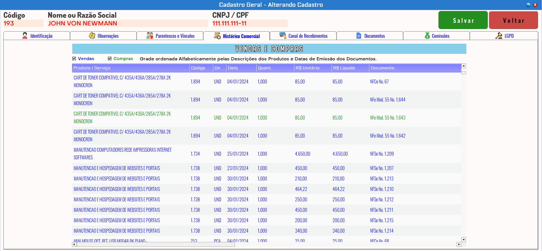Click code 1.734 cell
The image size is (542, 251).
(195, 154)
